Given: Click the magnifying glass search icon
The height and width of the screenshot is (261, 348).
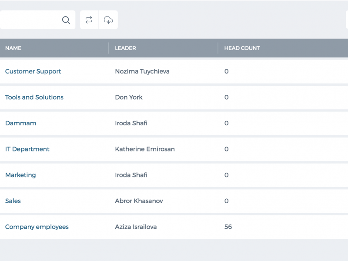Looking at the screenshot, I should pyautogui.click(x=66, y=20).
